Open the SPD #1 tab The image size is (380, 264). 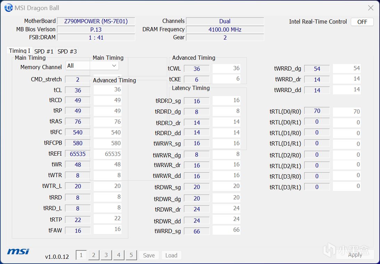coord(44,51)
